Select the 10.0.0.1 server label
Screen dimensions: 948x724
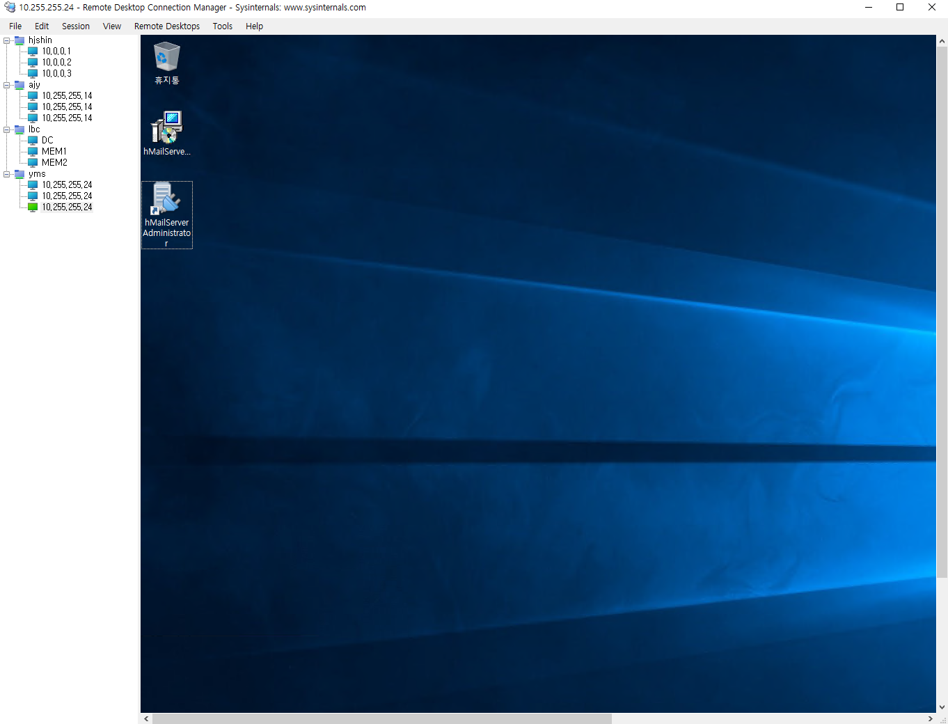pyautogui.click(x=56, y=52)
